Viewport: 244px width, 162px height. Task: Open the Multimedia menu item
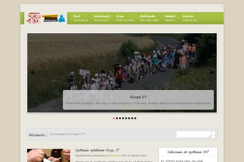pyautogui.click(x=149, y=18)
